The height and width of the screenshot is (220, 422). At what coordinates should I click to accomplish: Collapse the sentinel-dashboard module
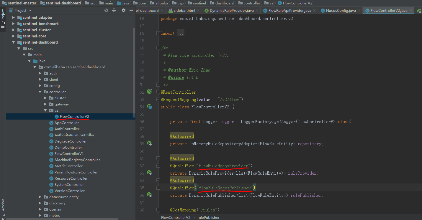[13, 42]
